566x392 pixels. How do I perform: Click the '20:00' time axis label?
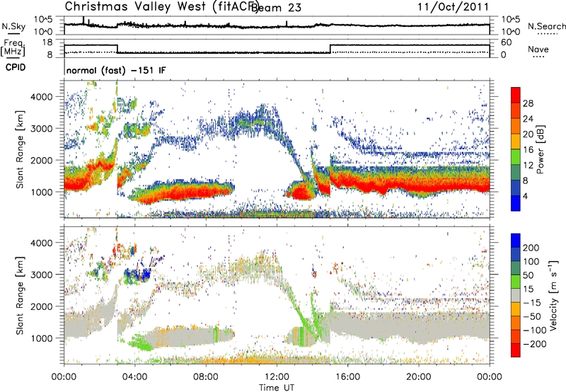pyautogui.click(x=418, y=377)
